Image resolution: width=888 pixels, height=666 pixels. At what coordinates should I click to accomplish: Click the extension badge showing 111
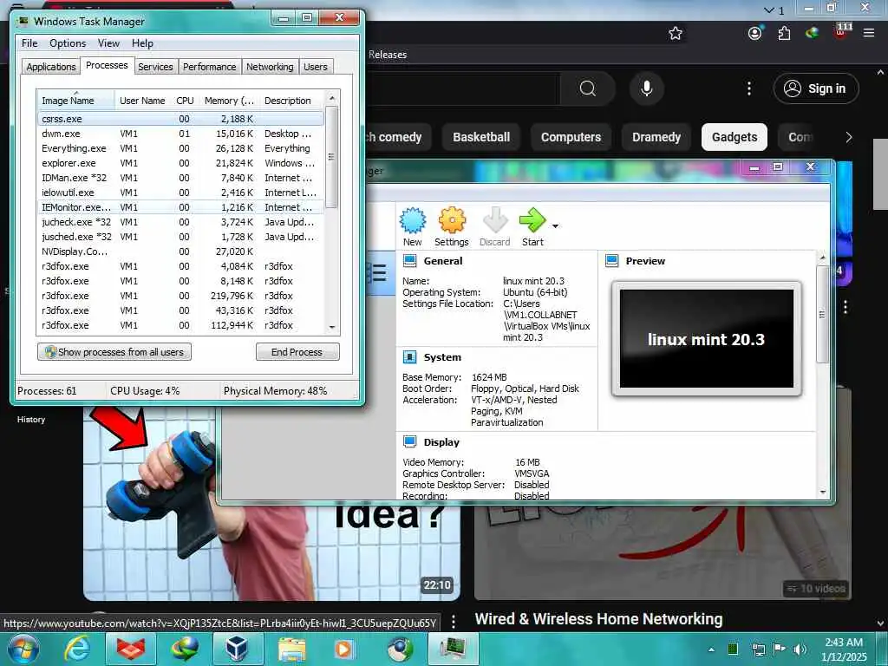point(843,30)
